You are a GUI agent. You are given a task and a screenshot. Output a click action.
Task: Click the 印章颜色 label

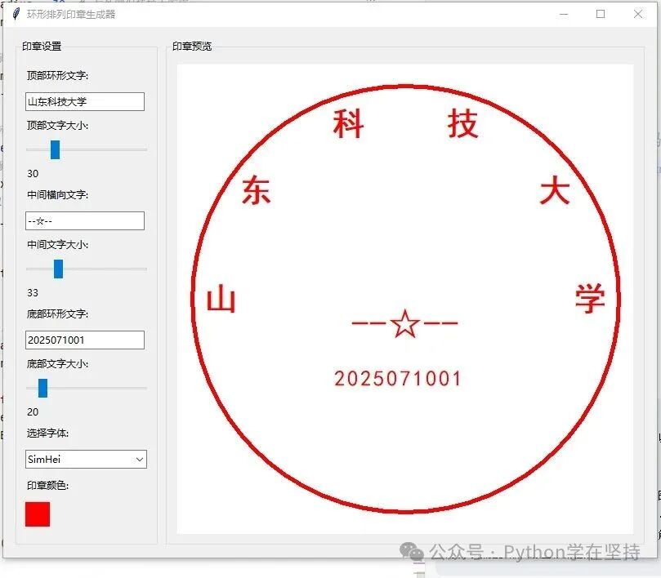(x=47, y=485)
